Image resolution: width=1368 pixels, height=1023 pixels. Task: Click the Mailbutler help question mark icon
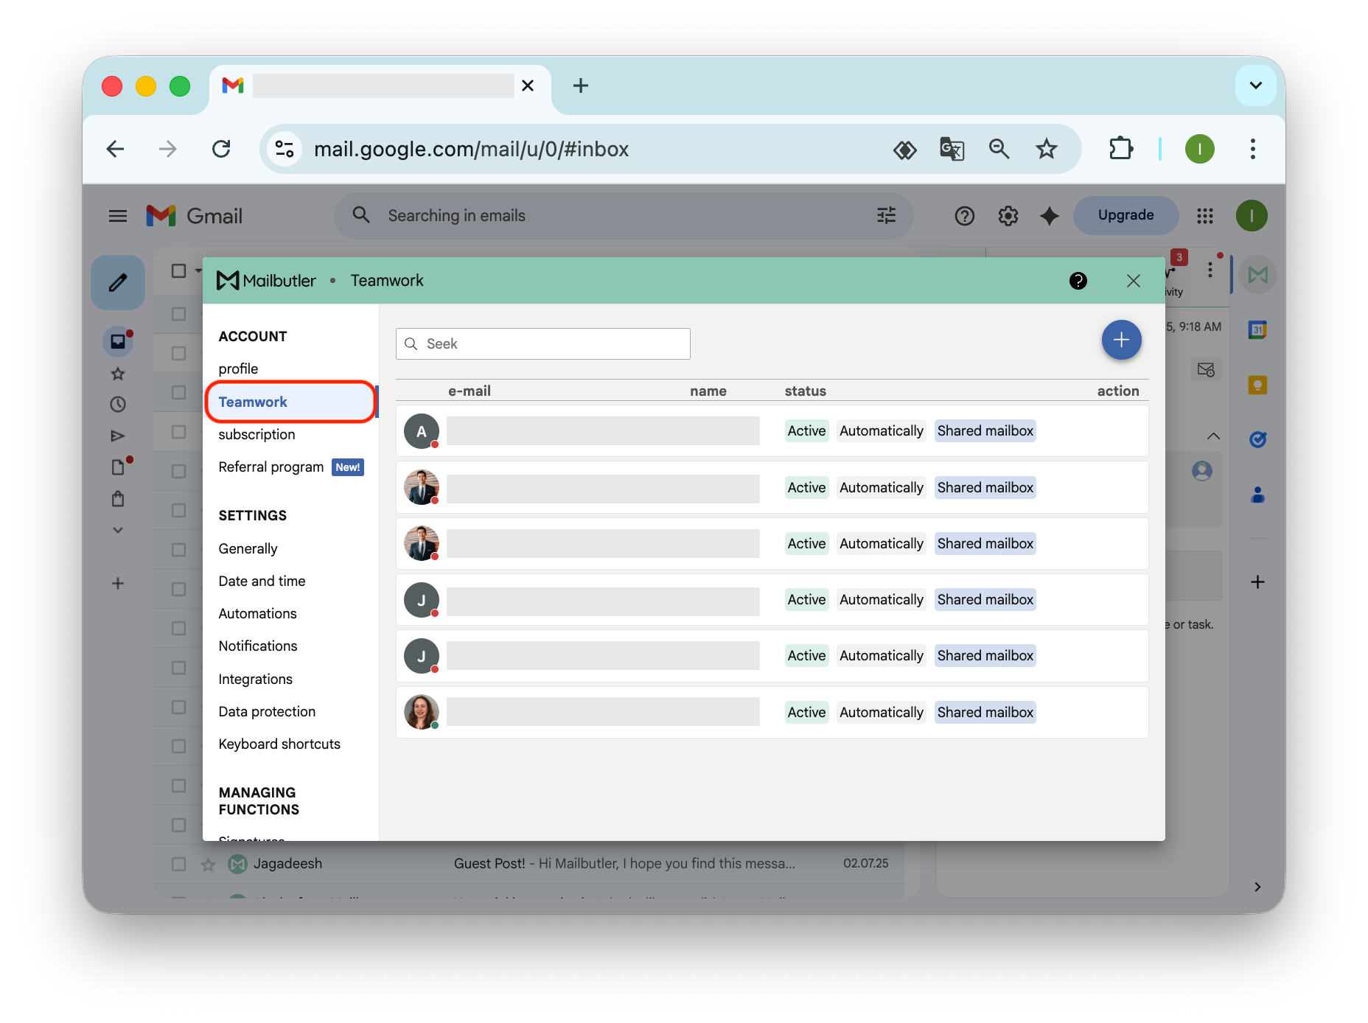1078,281
